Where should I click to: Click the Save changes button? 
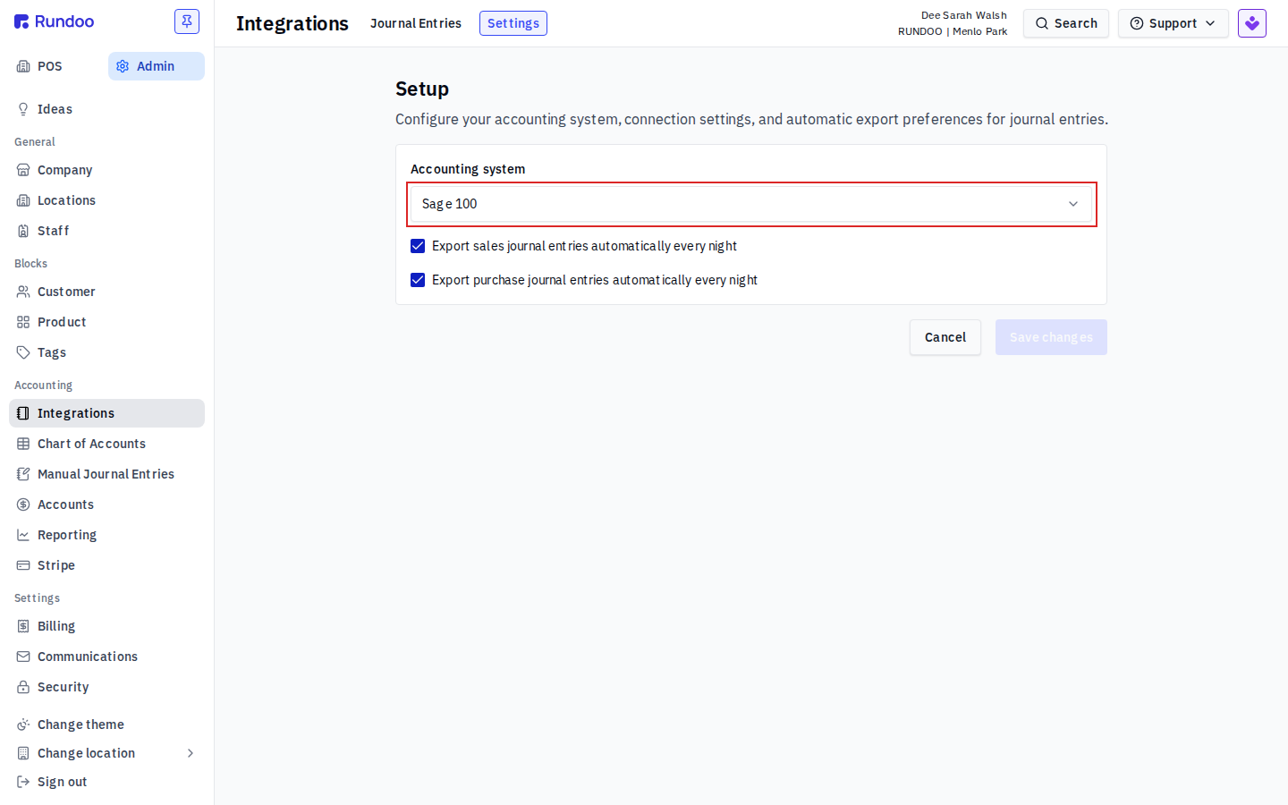(1051, 337)
